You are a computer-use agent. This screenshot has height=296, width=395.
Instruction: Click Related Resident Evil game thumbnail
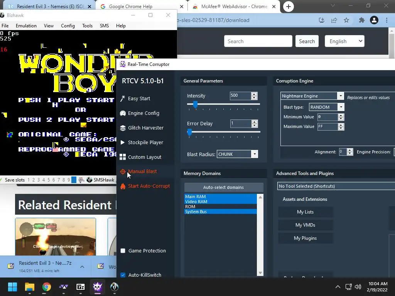pyautogui.click(x=56, y=237)
